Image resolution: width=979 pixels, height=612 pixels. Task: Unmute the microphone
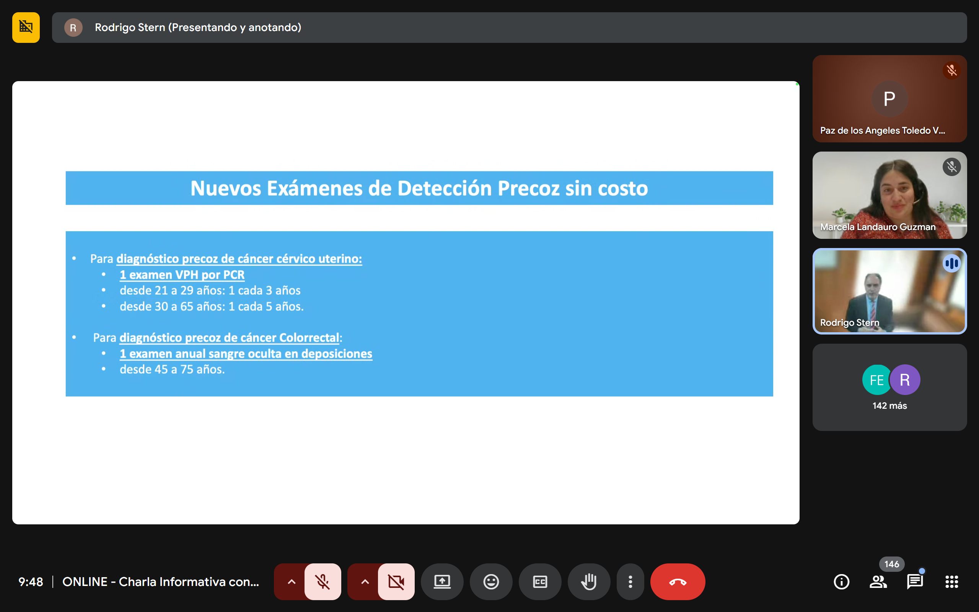pyautogui.click(x=323, y=582)
